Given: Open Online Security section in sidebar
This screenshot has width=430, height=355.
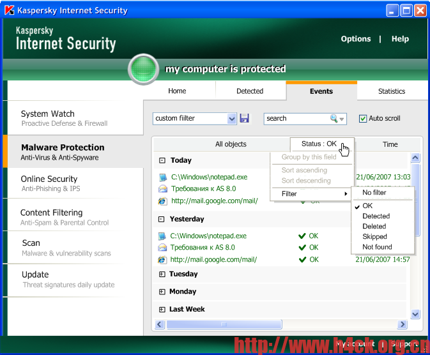Looking at the screenshot, I should pos(75,183).
